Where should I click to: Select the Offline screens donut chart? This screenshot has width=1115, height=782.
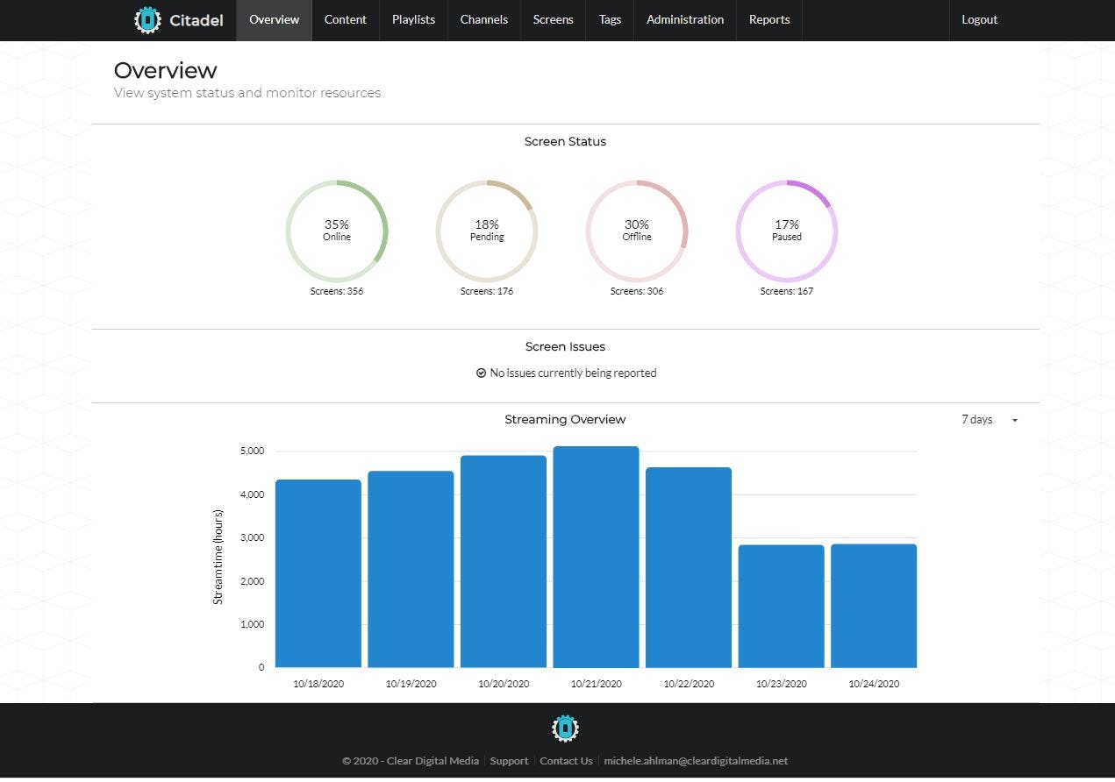click(x=636, y=231)
